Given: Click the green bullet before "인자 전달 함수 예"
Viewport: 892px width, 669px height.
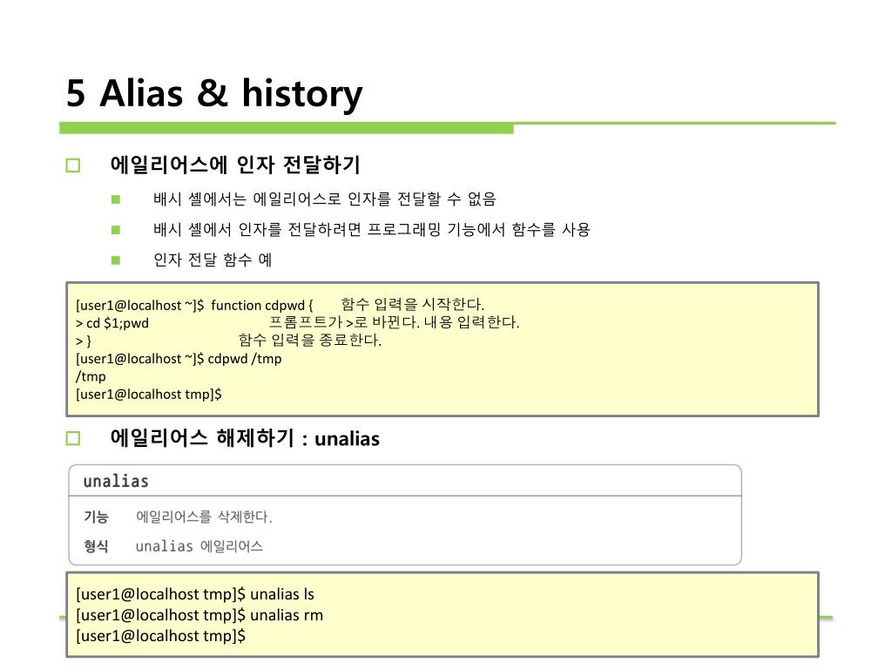Looking at the screenshot, I should [x=116, y=260].
